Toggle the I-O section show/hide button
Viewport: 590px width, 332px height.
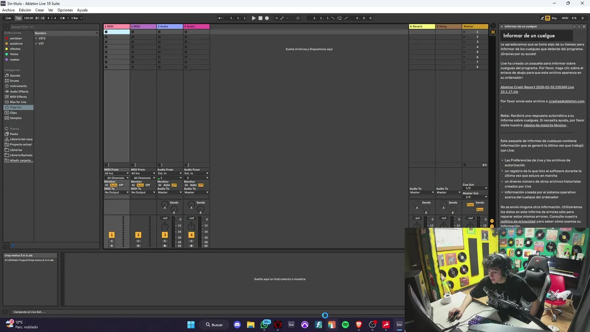click(492, 220)
